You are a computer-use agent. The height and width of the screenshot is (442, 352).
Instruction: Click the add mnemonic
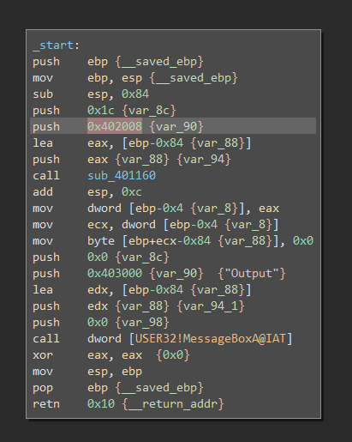pyautogui.click(x=43, y=191)
